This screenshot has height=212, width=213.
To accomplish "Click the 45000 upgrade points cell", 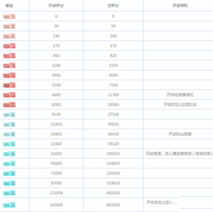I will [x=56, y=163].
